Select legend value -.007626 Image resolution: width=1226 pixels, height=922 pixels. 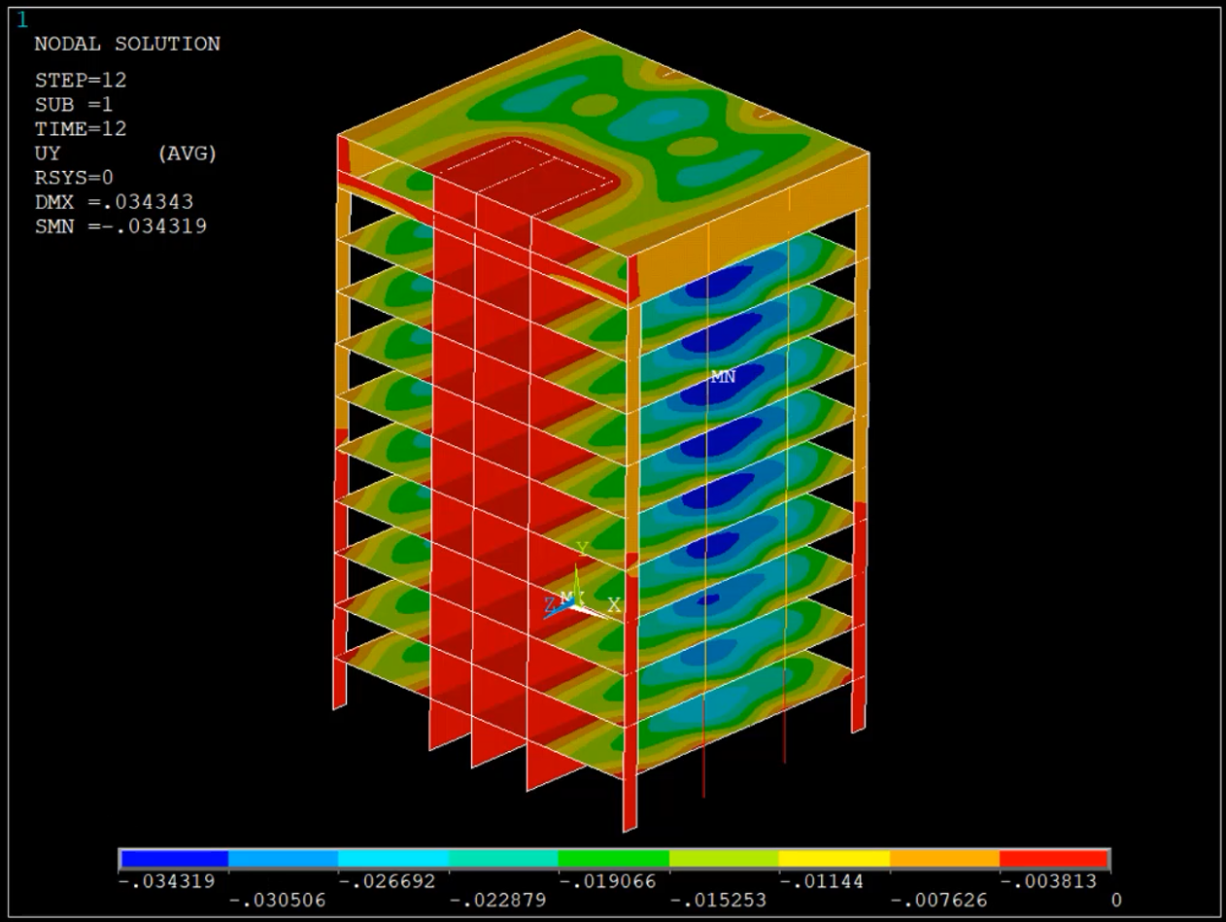click(938, 901)
